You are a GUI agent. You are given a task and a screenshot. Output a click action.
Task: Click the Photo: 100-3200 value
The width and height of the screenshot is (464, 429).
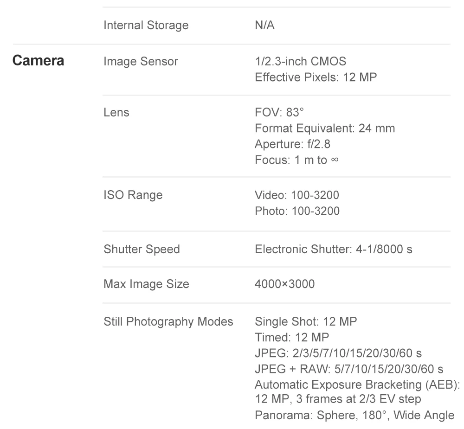pyautogui.click(x=297, y=211)
